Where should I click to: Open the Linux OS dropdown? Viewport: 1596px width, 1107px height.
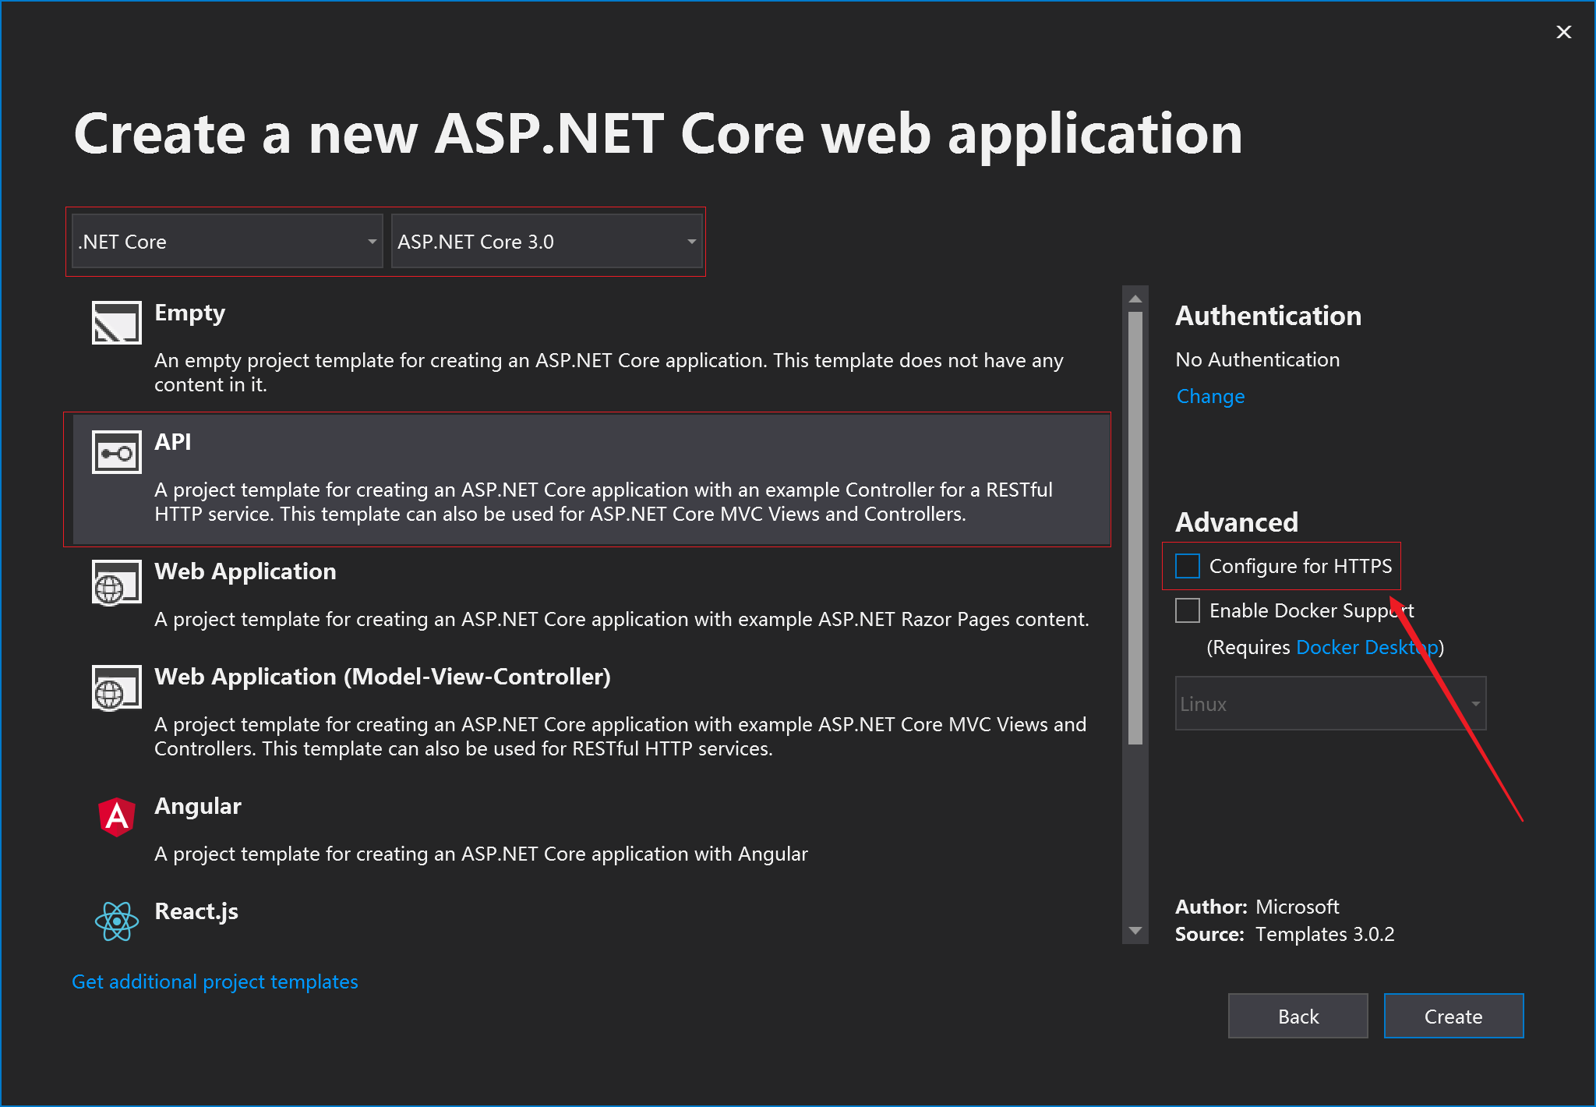[x=1329, y=704]
